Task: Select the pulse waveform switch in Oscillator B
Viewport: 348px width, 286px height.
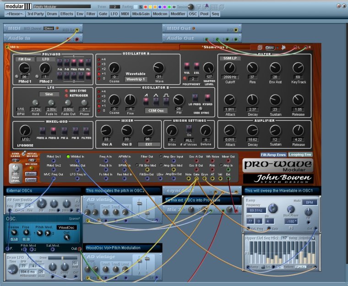Action: coord(166,101)
